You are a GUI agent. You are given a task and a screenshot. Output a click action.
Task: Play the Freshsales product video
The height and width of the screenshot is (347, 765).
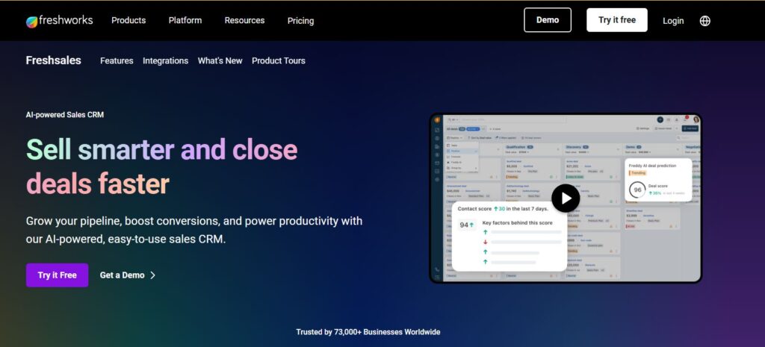click(x=566, y=198)
